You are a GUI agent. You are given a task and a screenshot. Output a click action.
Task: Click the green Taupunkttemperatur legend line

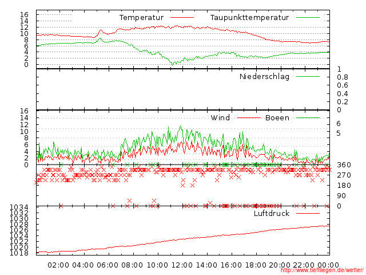click(x=308, y=18)
